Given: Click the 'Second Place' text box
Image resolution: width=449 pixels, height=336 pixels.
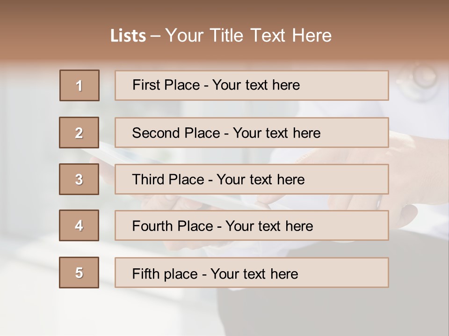Looking at the screenshot, I should coord(355,133).
